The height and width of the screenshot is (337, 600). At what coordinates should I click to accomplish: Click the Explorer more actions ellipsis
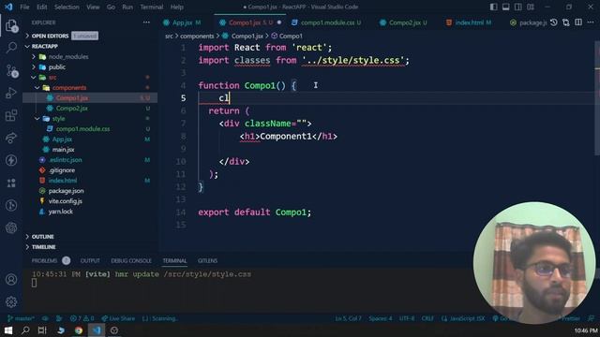point(146,22)
